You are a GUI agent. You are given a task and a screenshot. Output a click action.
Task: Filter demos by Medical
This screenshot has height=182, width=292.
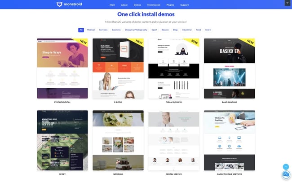tap(91, 30)
